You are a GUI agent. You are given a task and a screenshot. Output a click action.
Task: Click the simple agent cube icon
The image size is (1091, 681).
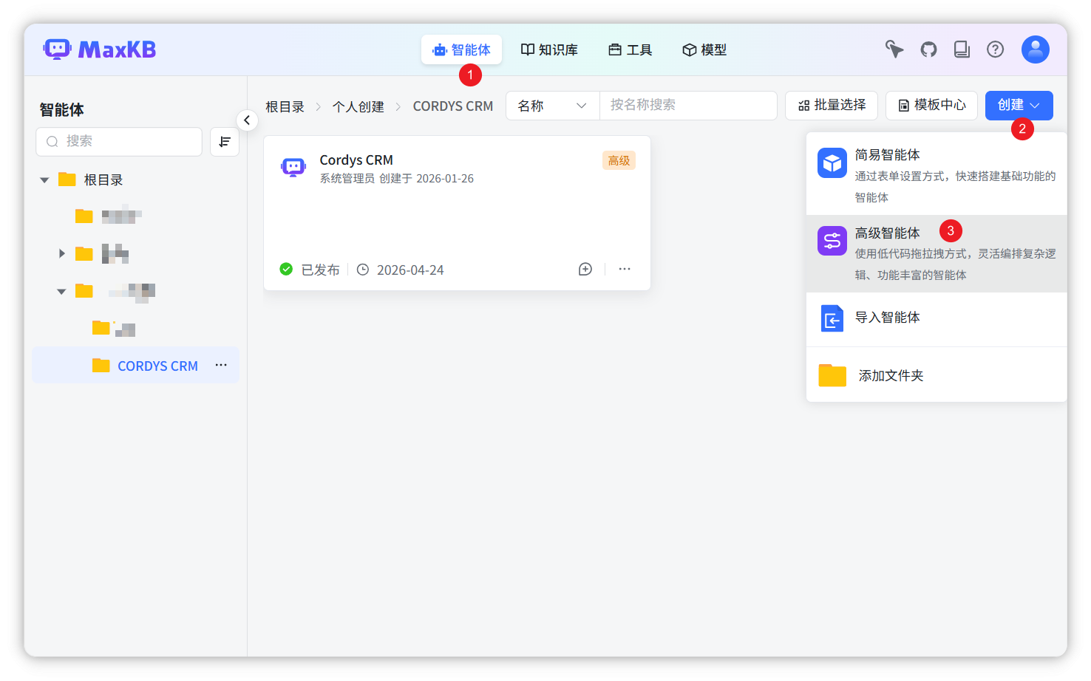click(x=832, y=163)
